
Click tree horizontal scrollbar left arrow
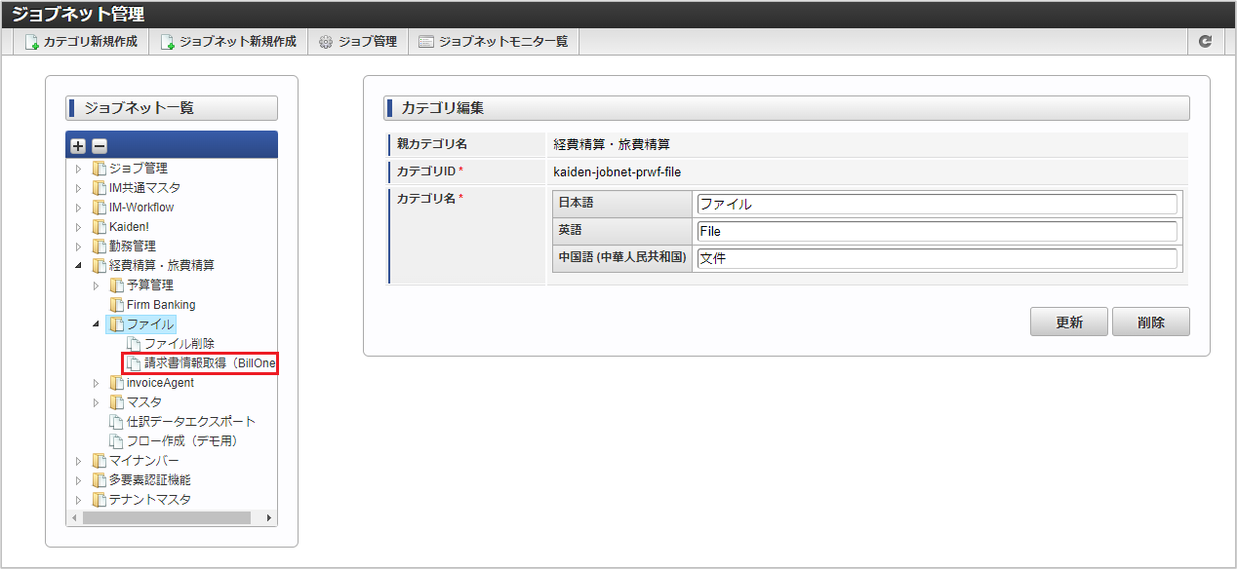pos(73,518)
